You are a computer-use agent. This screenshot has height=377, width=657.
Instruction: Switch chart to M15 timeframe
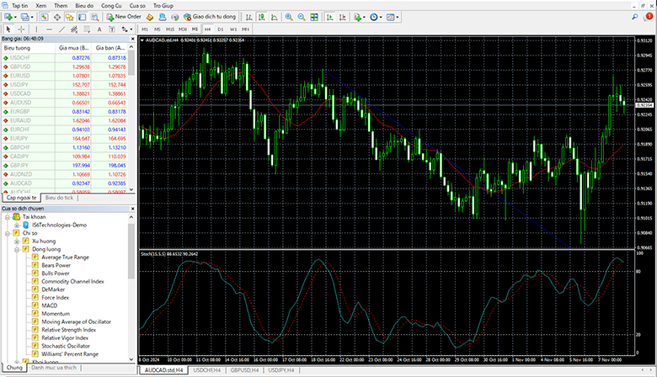(x=169, y=29)
